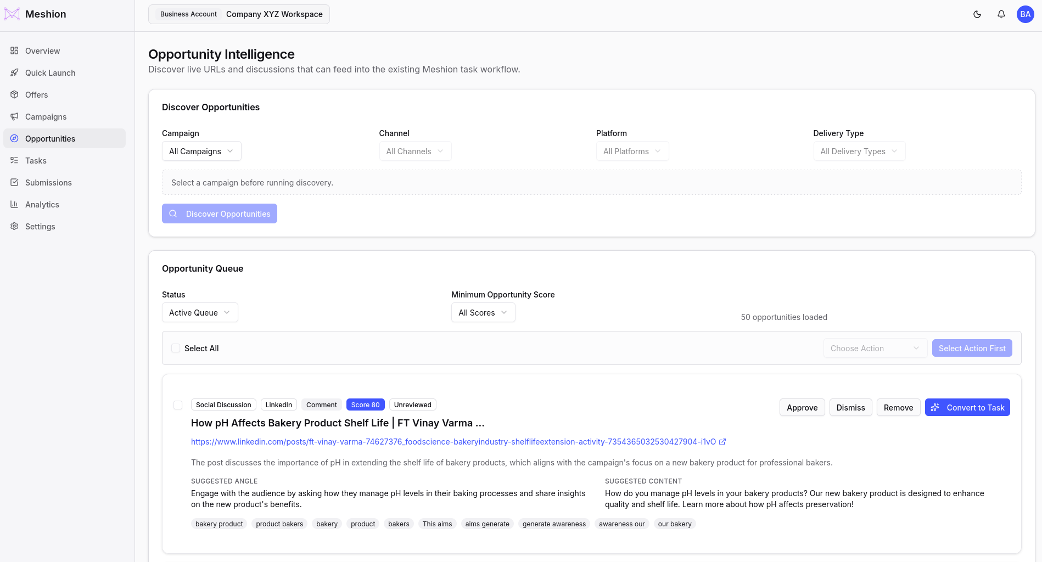
Task: Click the 'This aims' keyword chip
Action: click(437, 524)
